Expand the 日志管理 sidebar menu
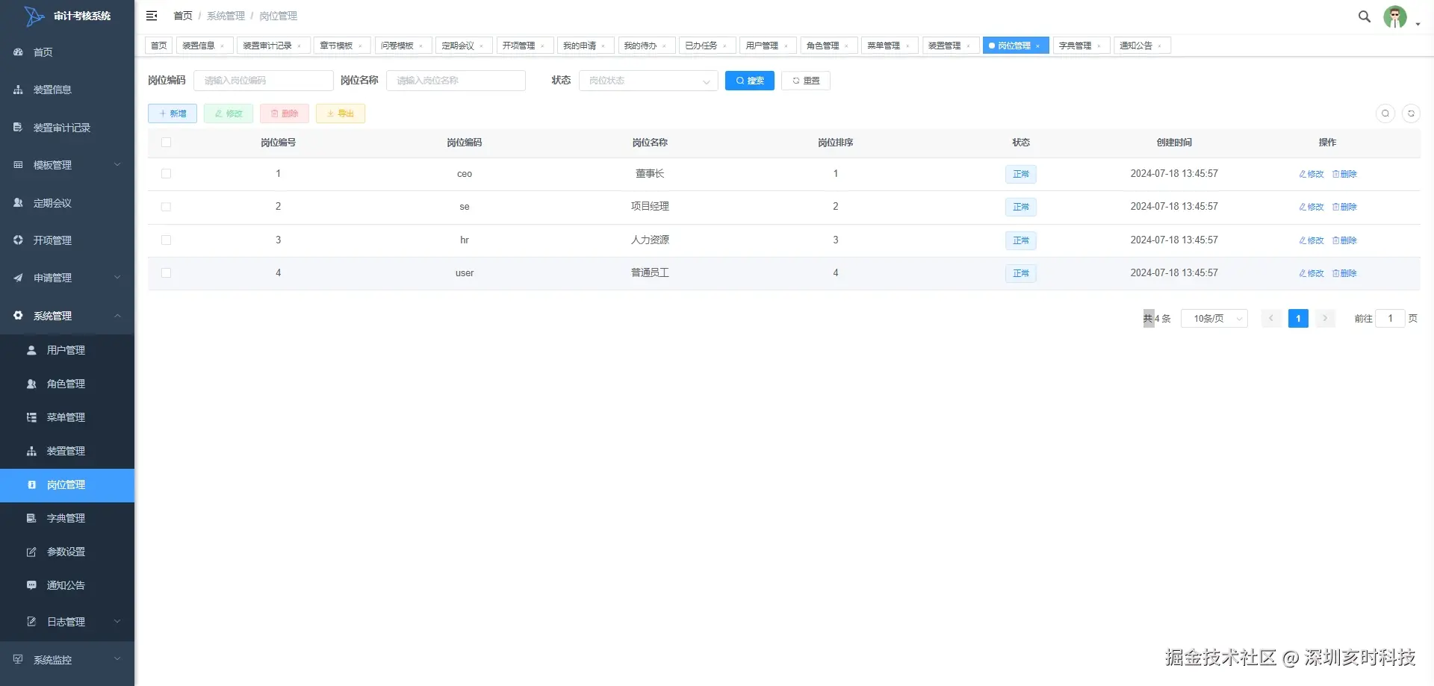1434x686 pixels. 67,622
